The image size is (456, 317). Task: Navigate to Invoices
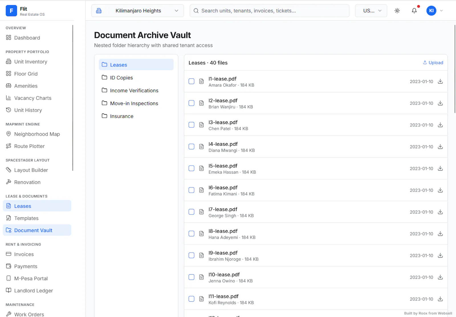(37, 254)
